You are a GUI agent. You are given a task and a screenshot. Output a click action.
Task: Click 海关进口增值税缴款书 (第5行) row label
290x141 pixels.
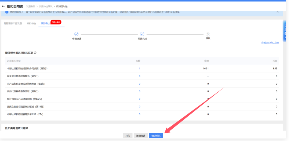point(23,76)
